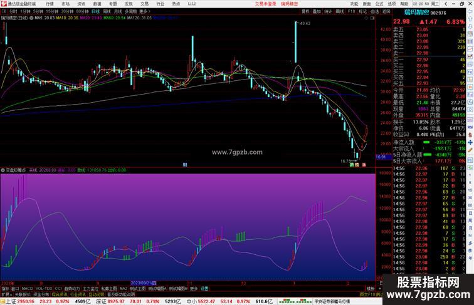Click the 卖一 ask price row
The width and height of the screenshot is (474, 305).
429,53
